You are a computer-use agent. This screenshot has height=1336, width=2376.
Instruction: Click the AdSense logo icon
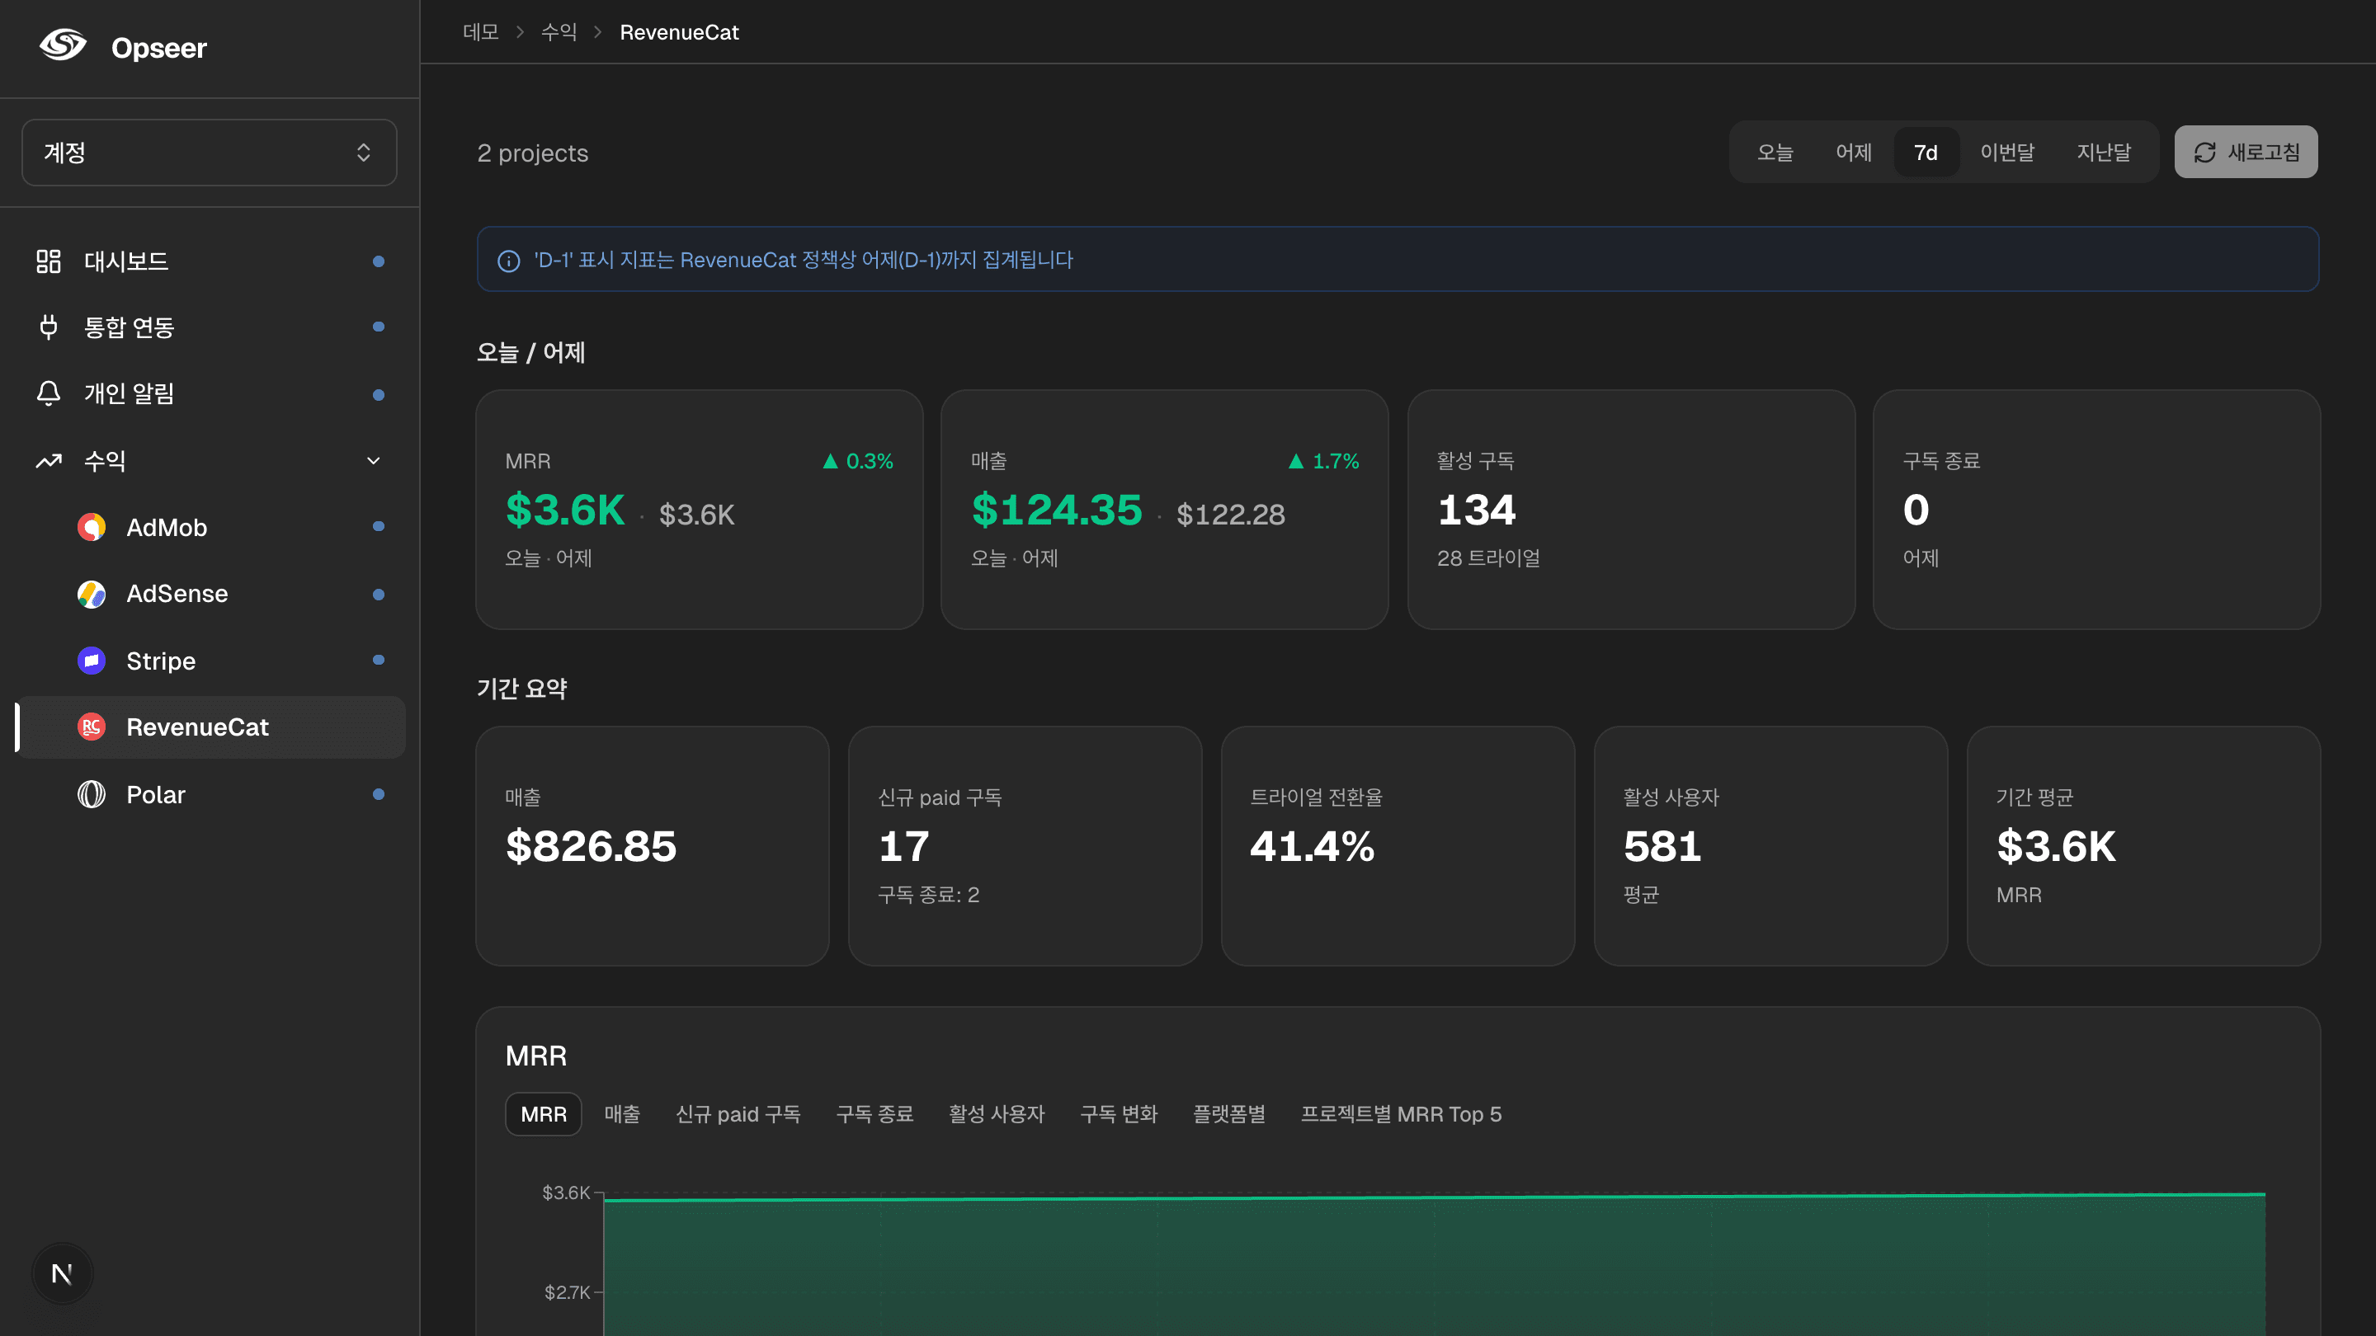point(92,594)
